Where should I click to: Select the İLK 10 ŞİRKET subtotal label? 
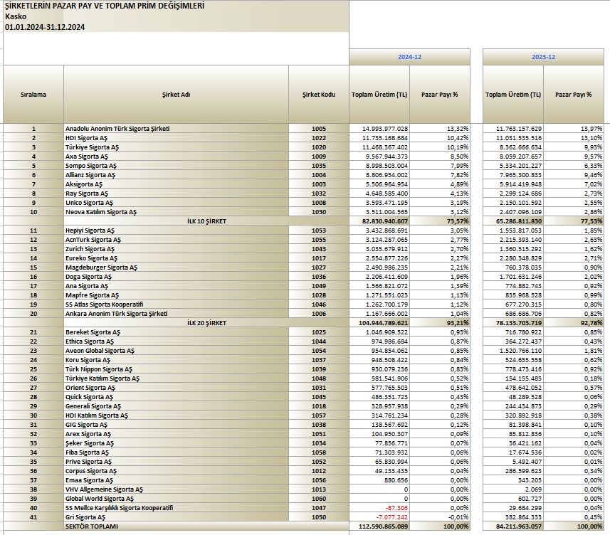[x=206, y=221]
